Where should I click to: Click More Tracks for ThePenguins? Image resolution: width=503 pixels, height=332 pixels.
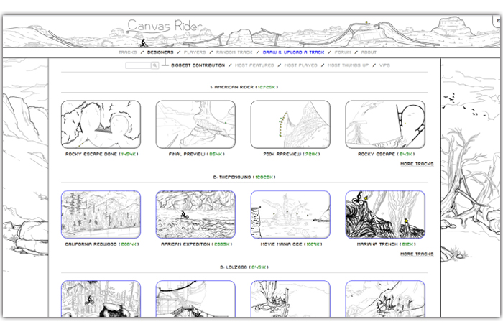(417, 254)
